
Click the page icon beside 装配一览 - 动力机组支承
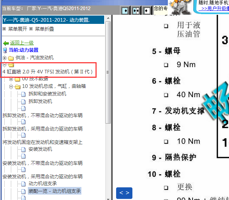coord(24,191)
